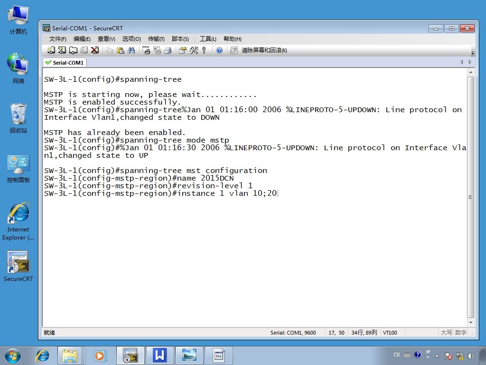Click the Copy toolbar icon
The width and height of the screenshot is (486, 365).
pyautogui.click(x=109, y=50)
